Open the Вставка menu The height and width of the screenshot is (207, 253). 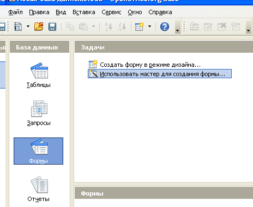[84, 12]
